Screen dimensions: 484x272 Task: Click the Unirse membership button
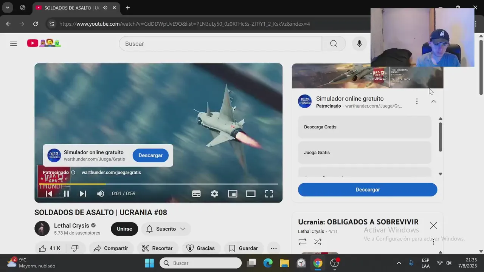(x=124, y=229)
